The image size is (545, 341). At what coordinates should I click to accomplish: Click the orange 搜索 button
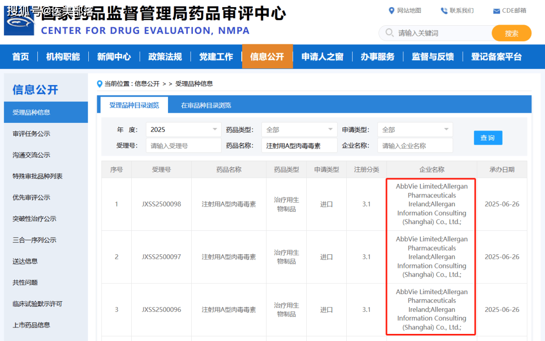[x=511, y=33]
